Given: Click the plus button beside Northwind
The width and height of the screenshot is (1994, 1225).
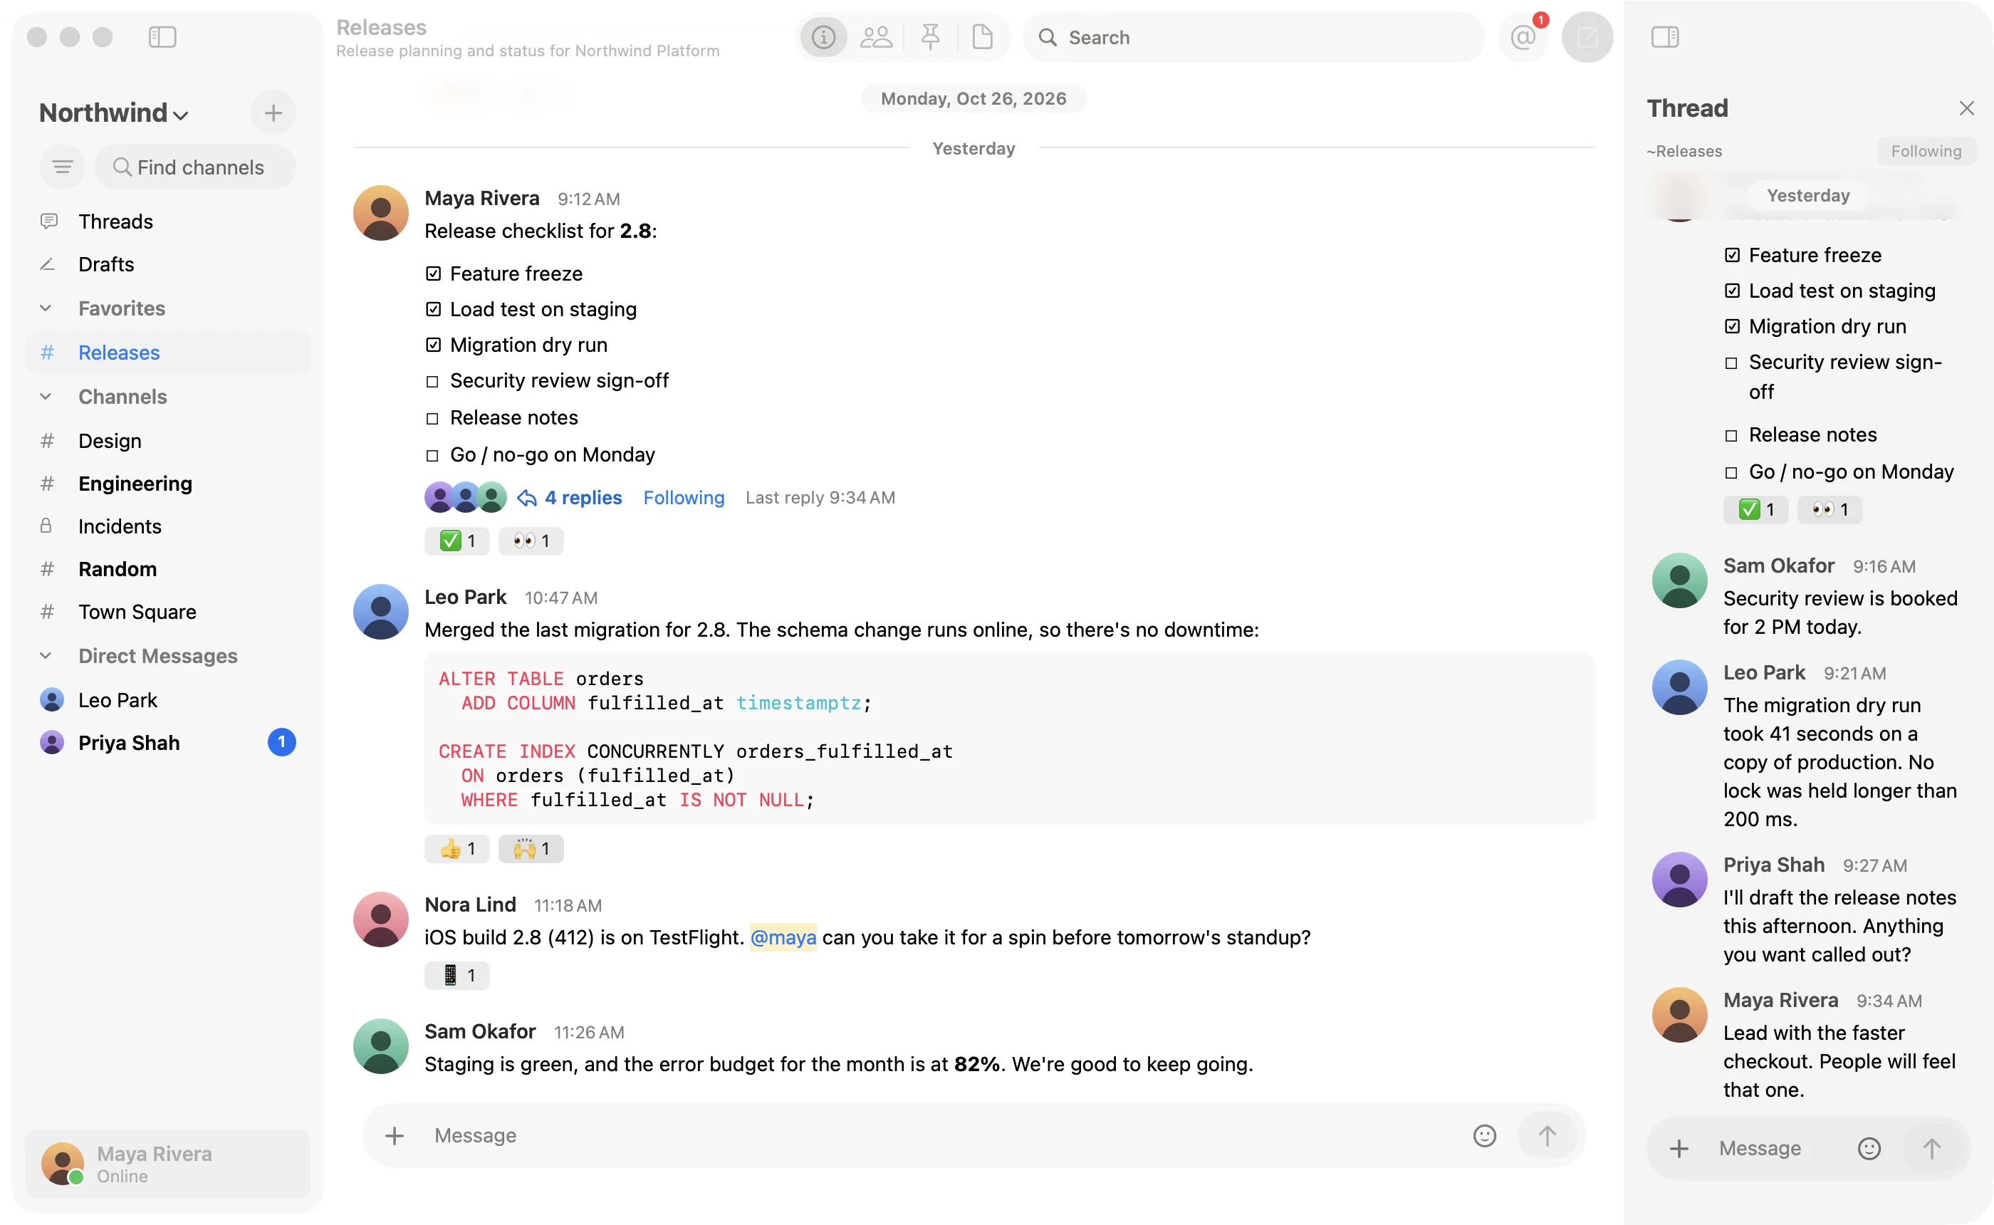Looking at the screenshot, I should [273, 113].
